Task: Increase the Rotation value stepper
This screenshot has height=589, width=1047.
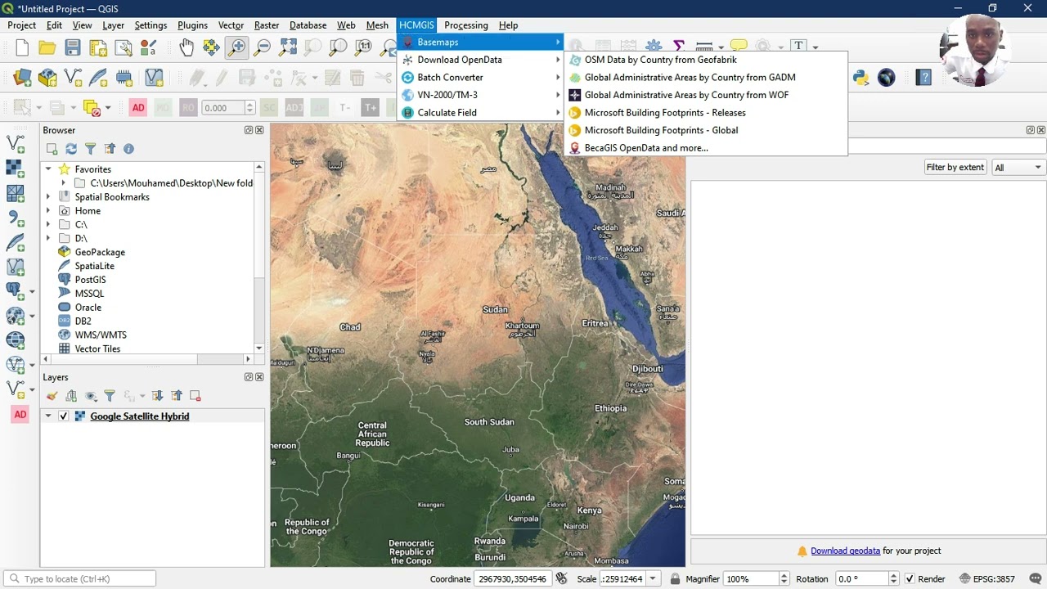Action: 893,575
